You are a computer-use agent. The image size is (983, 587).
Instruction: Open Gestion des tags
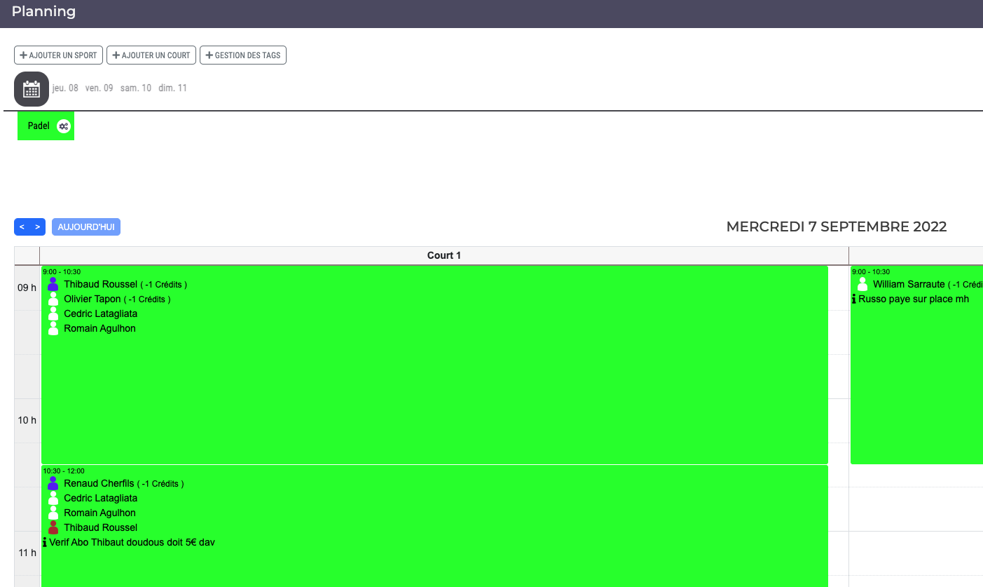(x=243, y=55)
